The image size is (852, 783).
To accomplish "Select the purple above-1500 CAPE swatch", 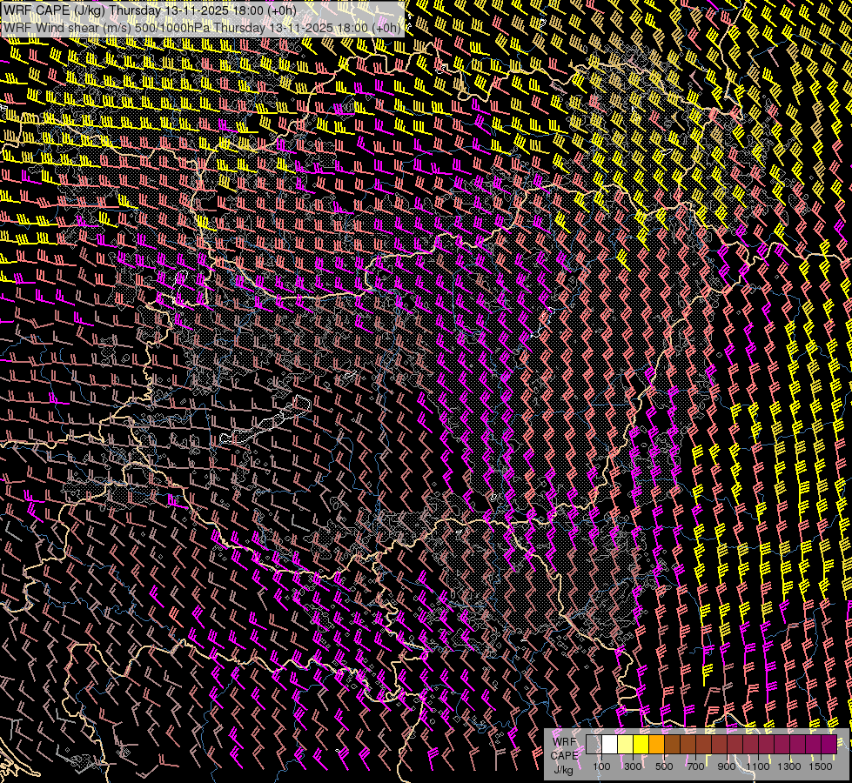I will coord(829,745).
